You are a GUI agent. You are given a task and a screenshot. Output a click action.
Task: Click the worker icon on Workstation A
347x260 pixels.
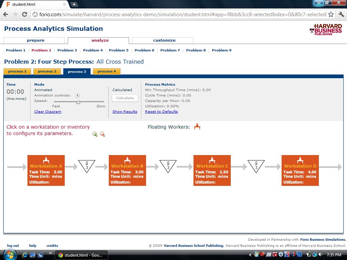(46, 160)
